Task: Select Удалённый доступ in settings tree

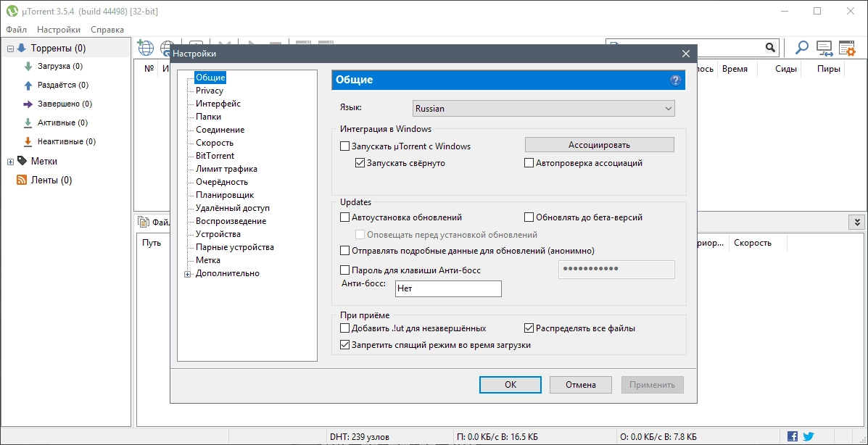Action: click(233, 208)
